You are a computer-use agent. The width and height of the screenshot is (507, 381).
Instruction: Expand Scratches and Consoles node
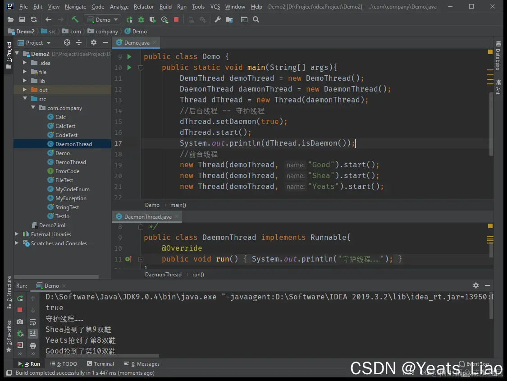point(17,243)
